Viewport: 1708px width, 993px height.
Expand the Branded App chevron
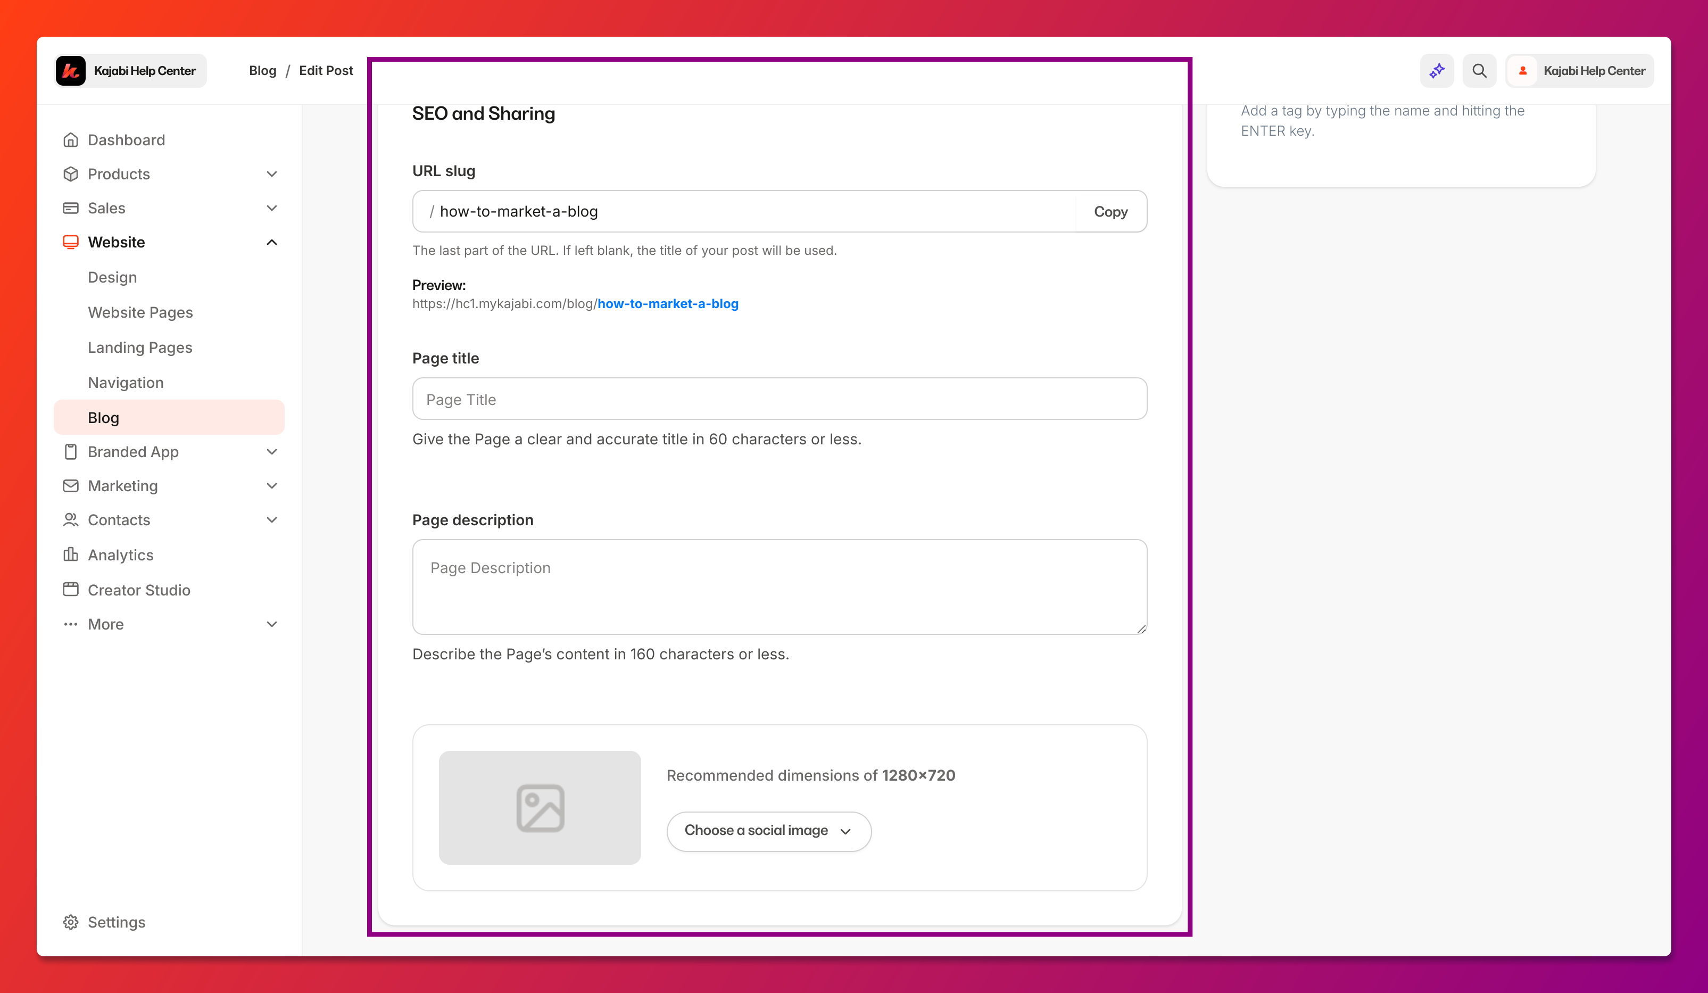[x=272, y=451]
